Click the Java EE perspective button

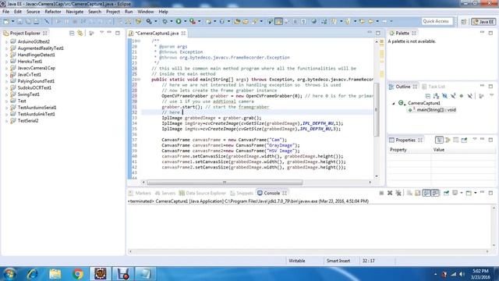point(483,22)
